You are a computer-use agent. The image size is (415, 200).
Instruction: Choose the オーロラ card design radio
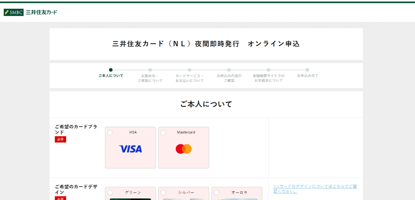point(217,193)
